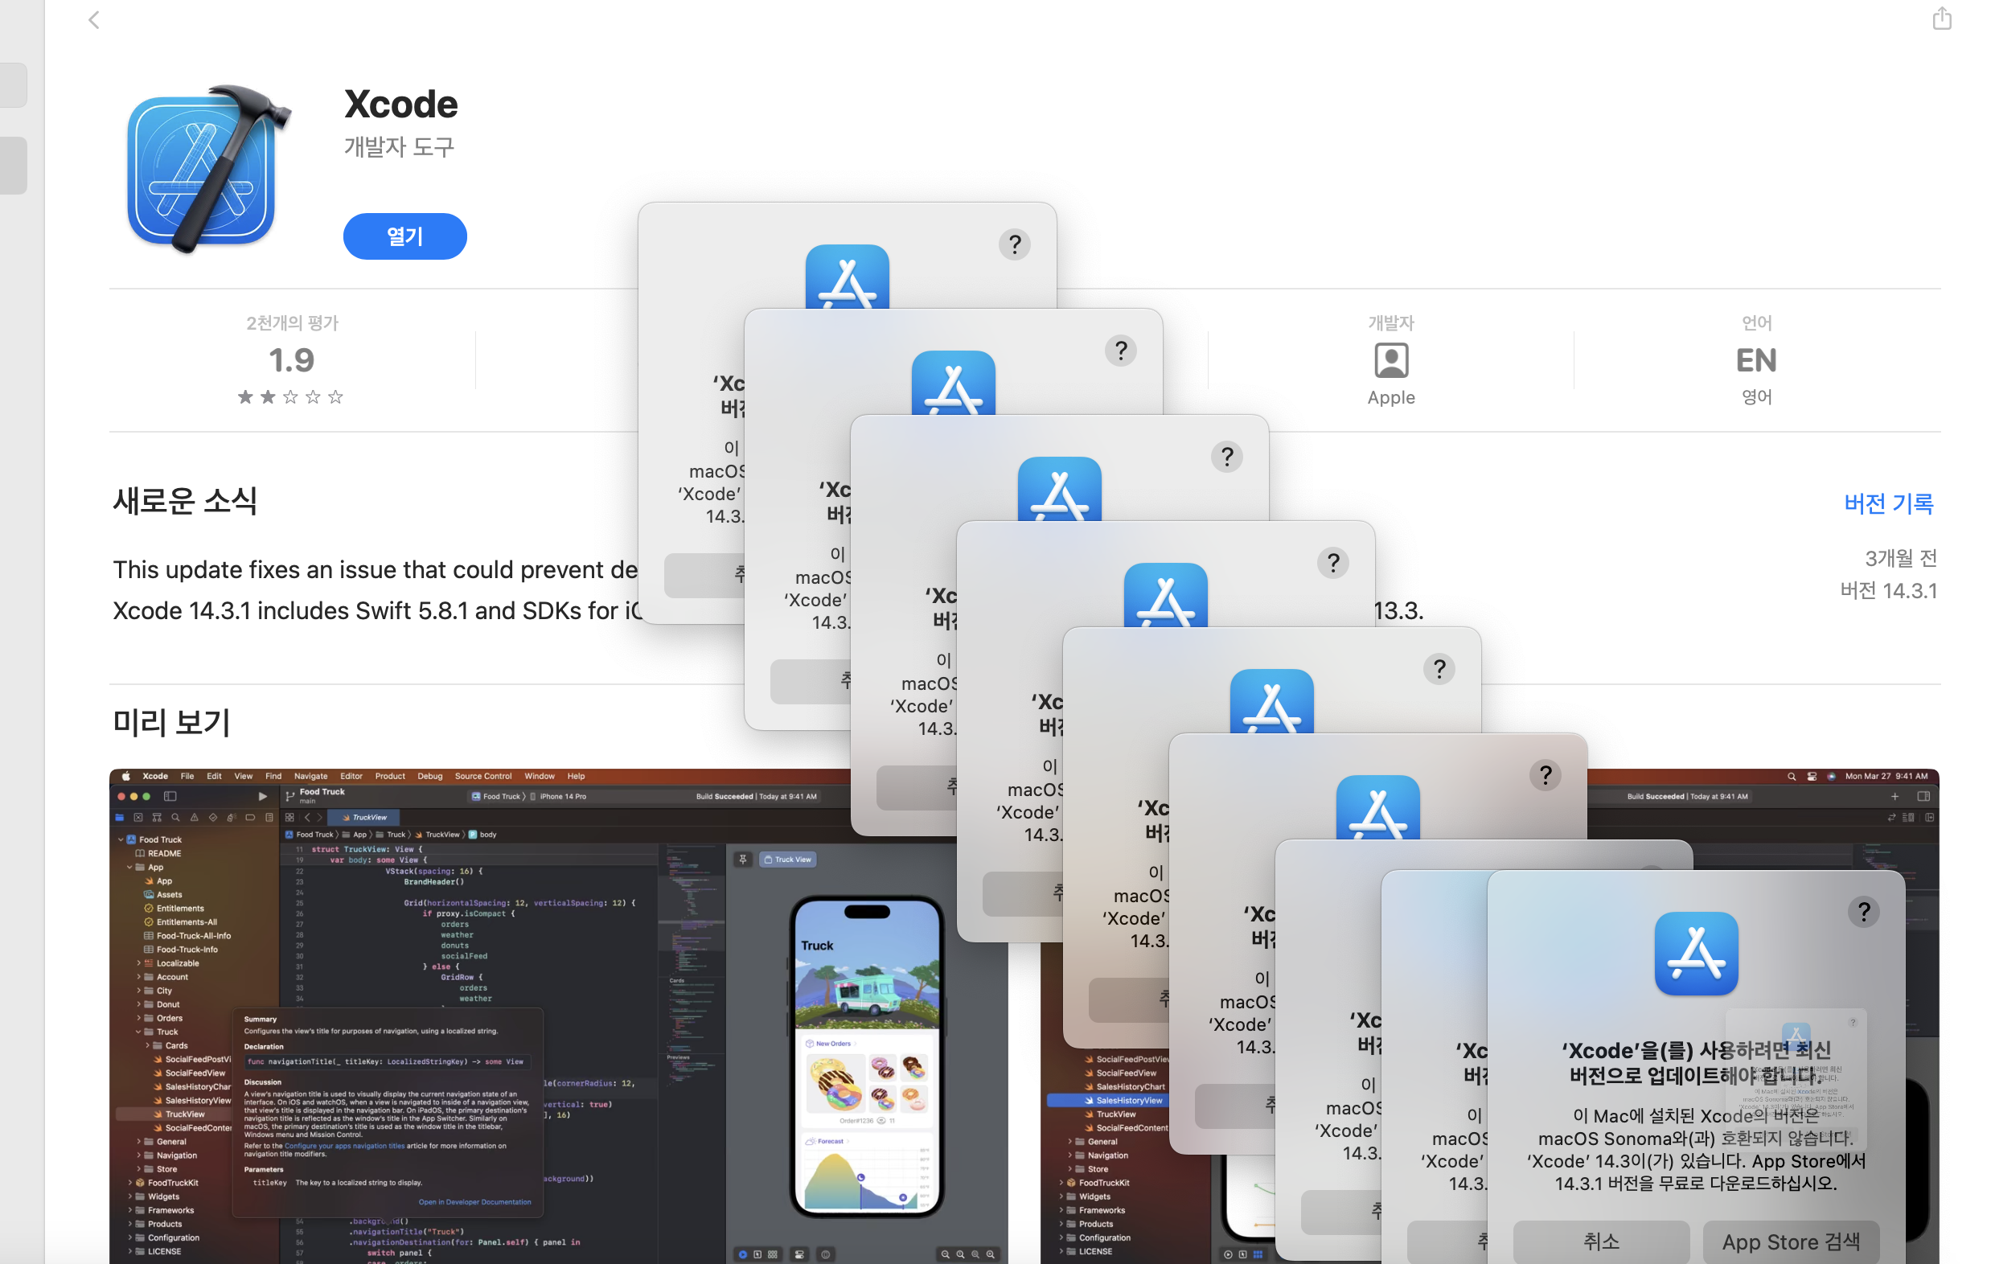
Task: Click the 3개월 전 release date
Action: point(1900,558)
